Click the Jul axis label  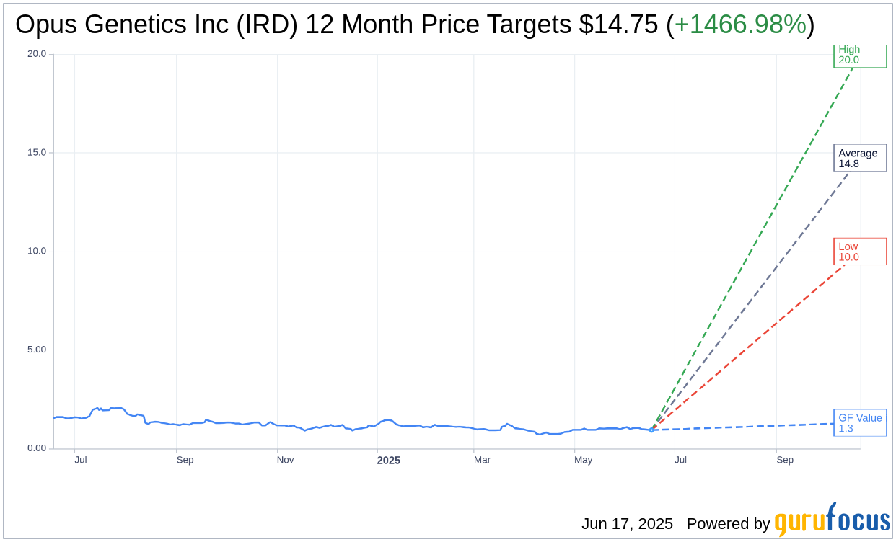80,460
